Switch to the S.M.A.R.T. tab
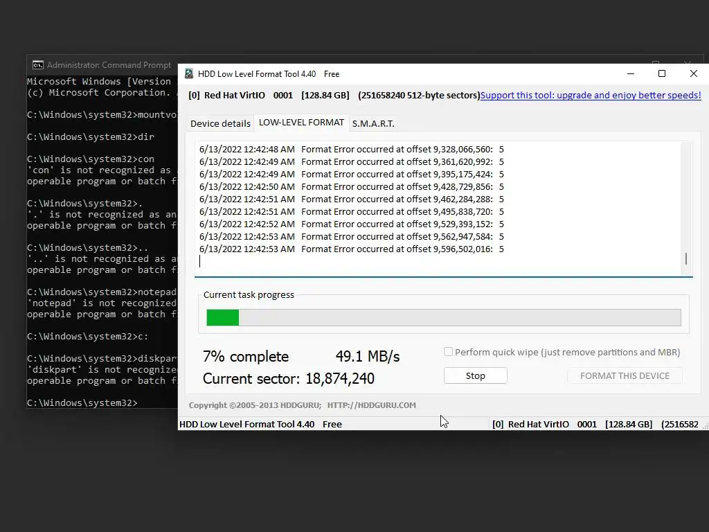This screenshot has width=709, height=532. pos(373,123)
